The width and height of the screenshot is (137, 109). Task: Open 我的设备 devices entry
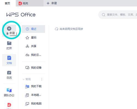click(x=33, y=68)
